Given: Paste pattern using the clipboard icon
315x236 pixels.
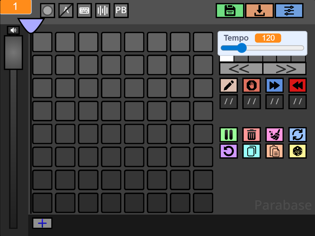Looking at the screenshot, I should click(274, 151).
